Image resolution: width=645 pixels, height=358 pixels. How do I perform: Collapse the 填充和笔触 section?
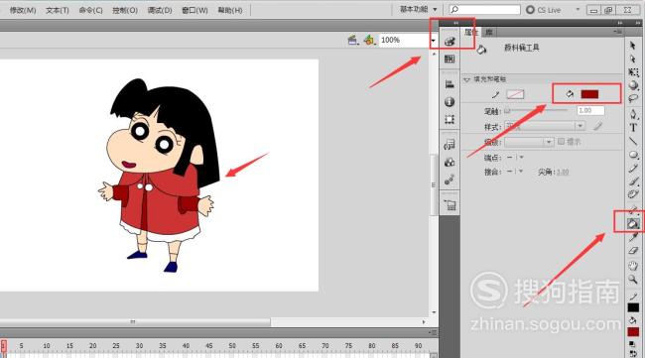(466, 79)
